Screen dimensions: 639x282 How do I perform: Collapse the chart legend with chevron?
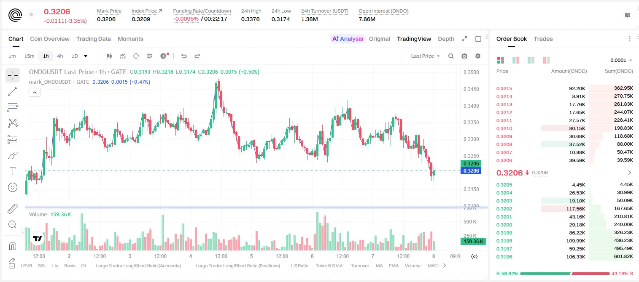point(35,92)
